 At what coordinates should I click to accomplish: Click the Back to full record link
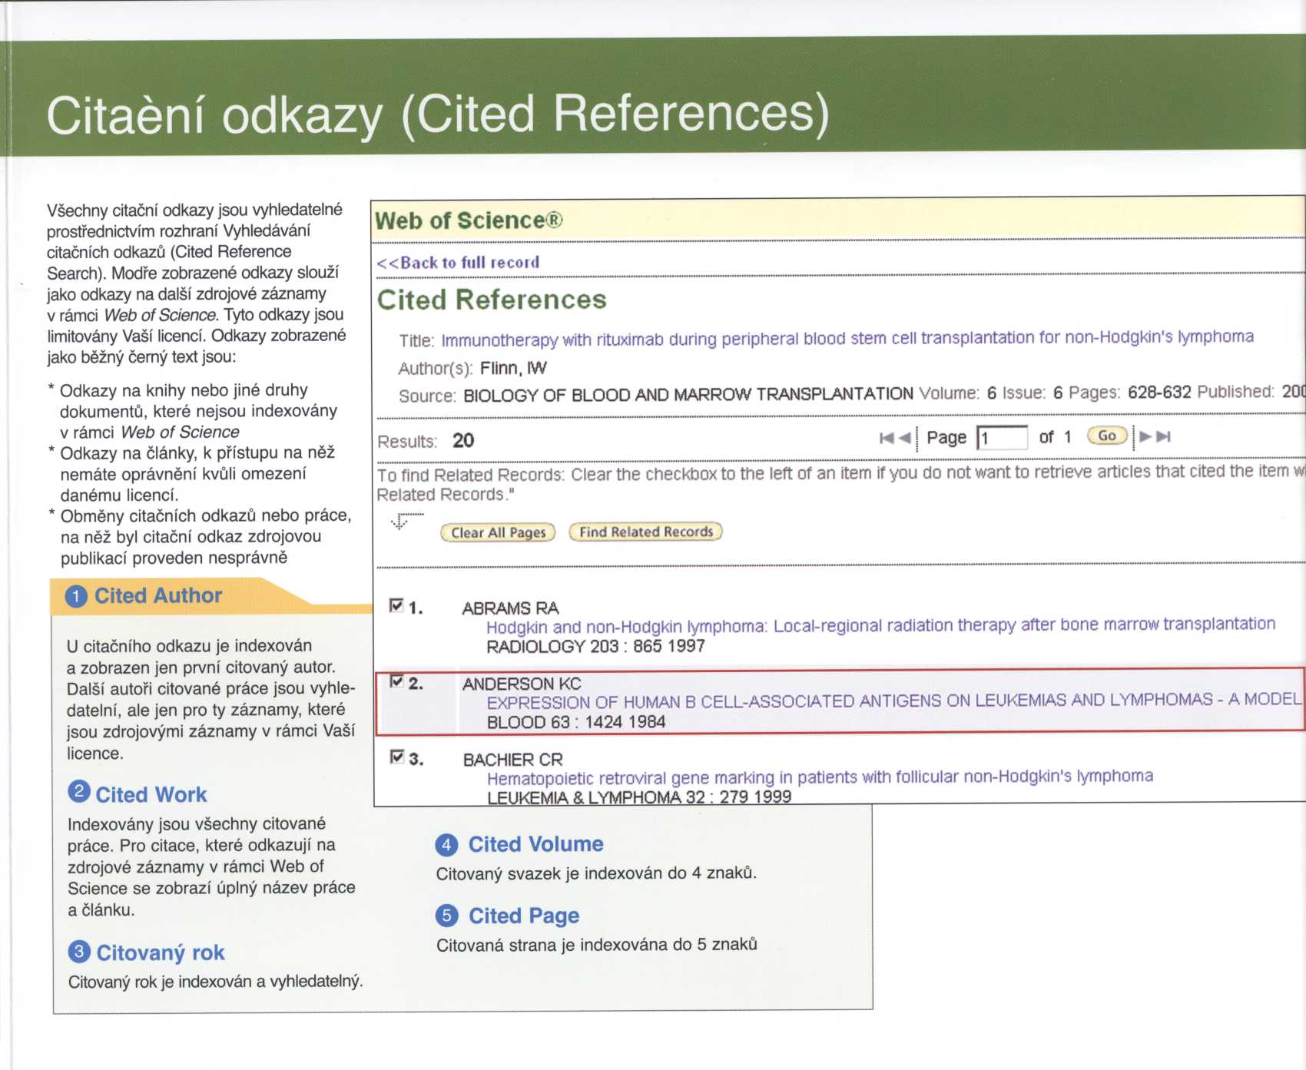point(459,263)
